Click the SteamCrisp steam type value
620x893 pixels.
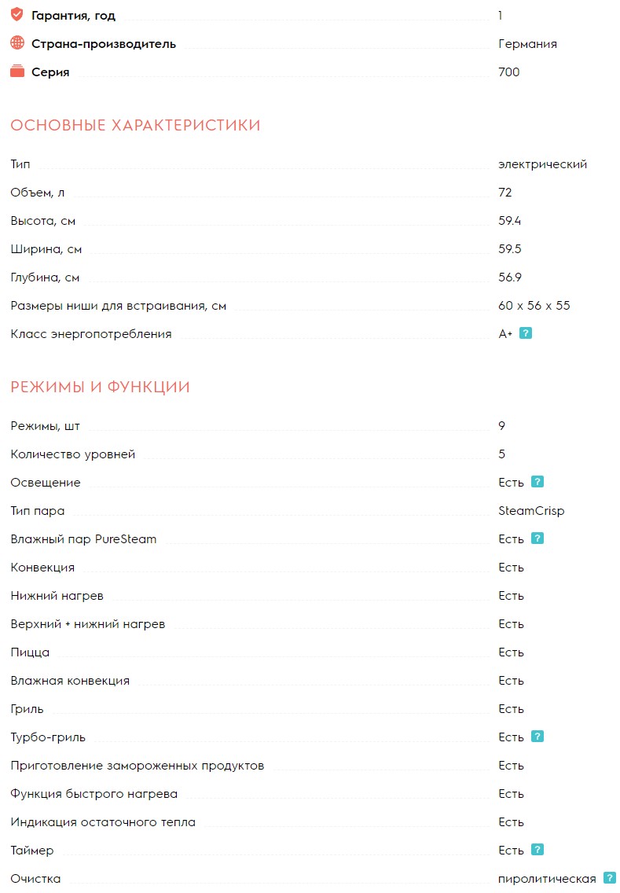(x=531, y=511)
